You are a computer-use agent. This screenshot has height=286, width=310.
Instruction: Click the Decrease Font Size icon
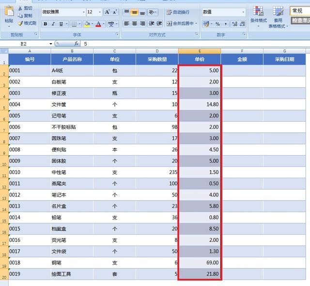point(115,12)
